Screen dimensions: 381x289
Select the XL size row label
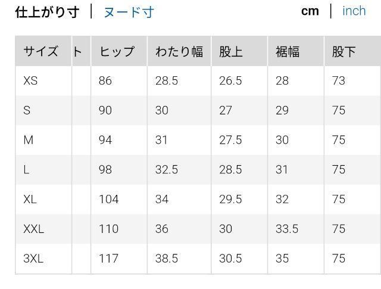click(x=30, y=199)
